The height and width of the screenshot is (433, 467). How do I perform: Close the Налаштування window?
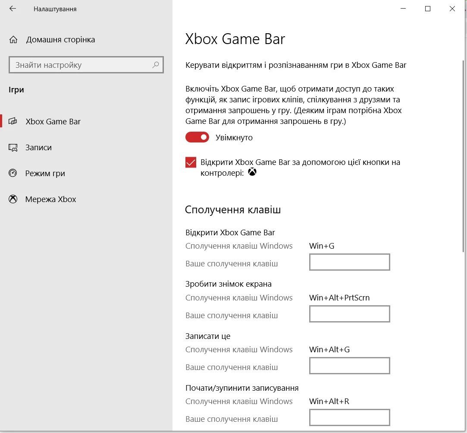tap(452, 9)
